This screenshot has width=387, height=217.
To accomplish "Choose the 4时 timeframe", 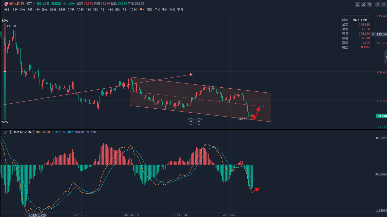I will (x=110, y=10).
